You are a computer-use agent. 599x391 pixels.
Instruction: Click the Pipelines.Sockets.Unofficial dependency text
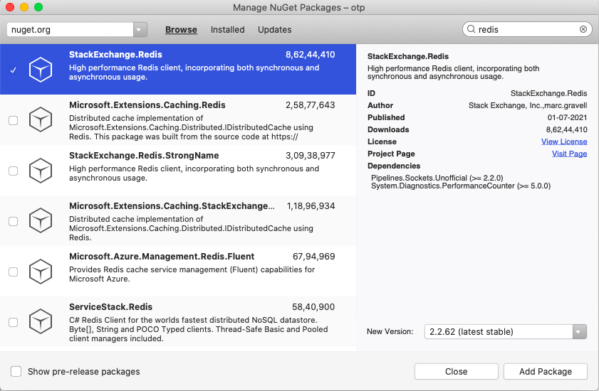(437, 178)
